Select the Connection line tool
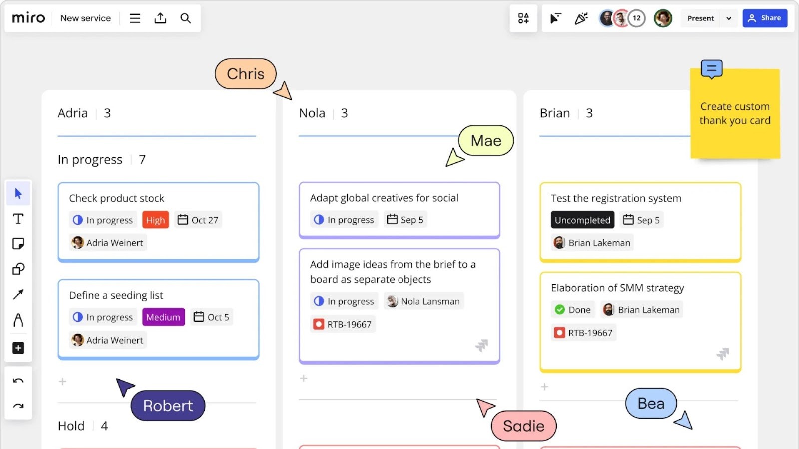This screenshot has height=449, width=799. tap(18, 294)
